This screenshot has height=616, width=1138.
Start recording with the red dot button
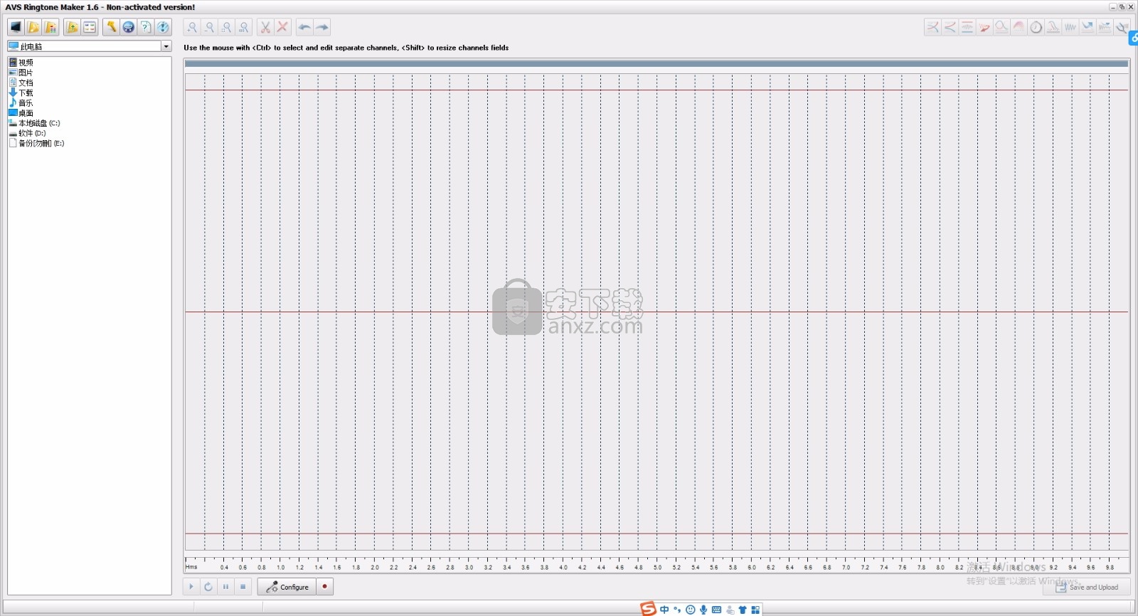pos(325,587)
